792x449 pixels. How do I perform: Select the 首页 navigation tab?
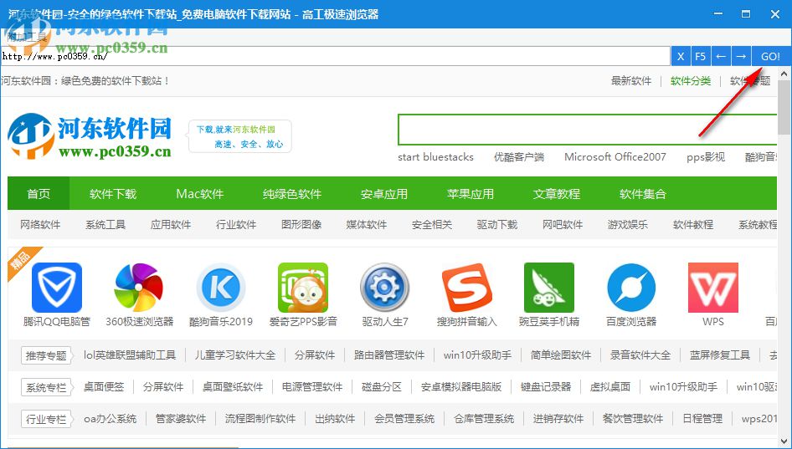pos(39,194)
